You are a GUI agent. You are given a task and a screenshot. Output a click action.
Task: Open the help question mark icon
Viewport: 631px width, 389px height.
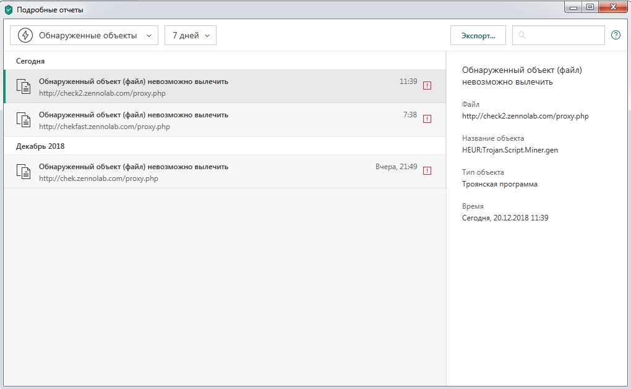(616, 35)
